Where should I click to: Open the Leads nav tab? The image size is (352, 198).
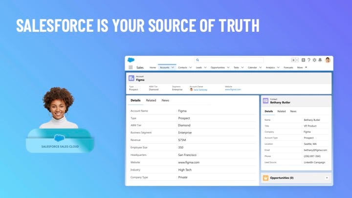coord(199,67)
